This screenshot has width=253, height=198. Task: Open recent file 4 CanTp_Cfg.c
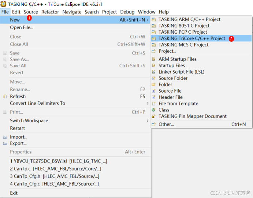[75, 184]
